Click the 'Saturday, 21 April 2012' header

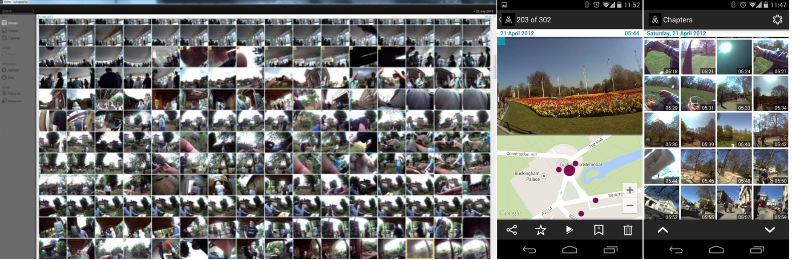pyautogui.click(x=676, y=33)
